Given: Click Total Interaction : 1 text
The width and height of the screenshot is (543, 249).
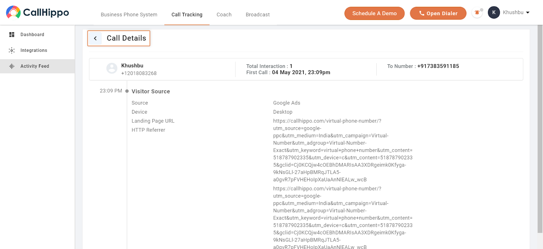Looking at the screenshot, I should [x=269, y=66].
